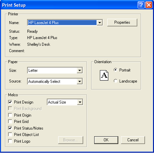Image resolution: width=154 pixels, height=153 pixels.
Task: Select the Portrait orientation radio button
Action: (116, 70)
